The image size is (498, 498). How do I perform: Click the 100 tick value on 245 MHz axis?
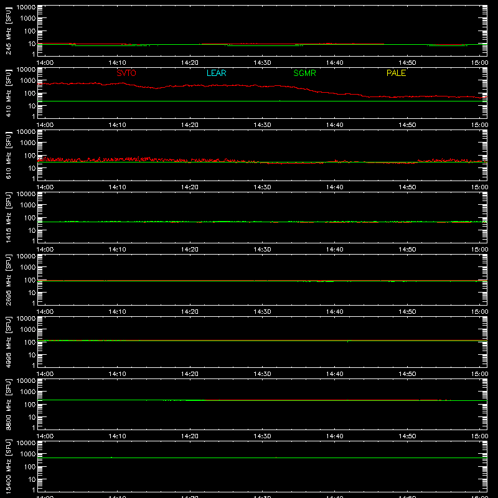point(30,31)
